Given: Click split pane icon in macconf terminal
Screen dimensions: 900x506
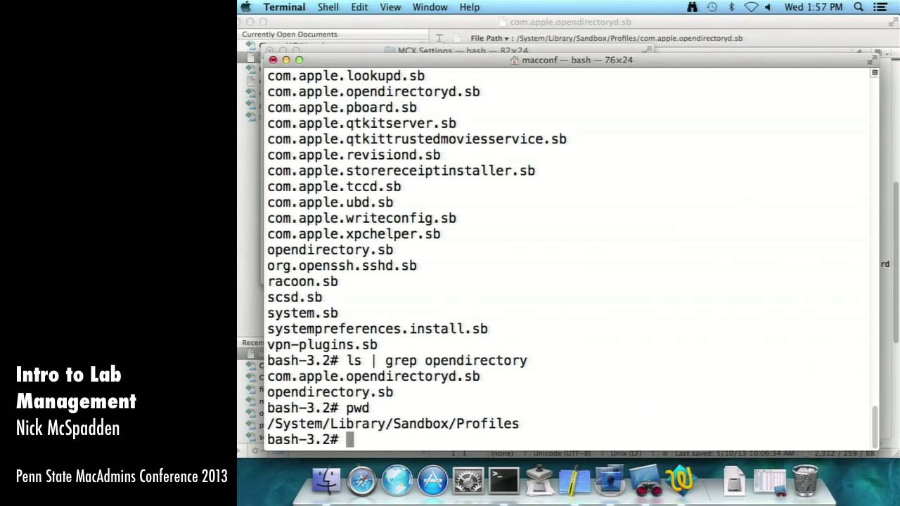Looking at the screenshot, I should tap(874, 73).
